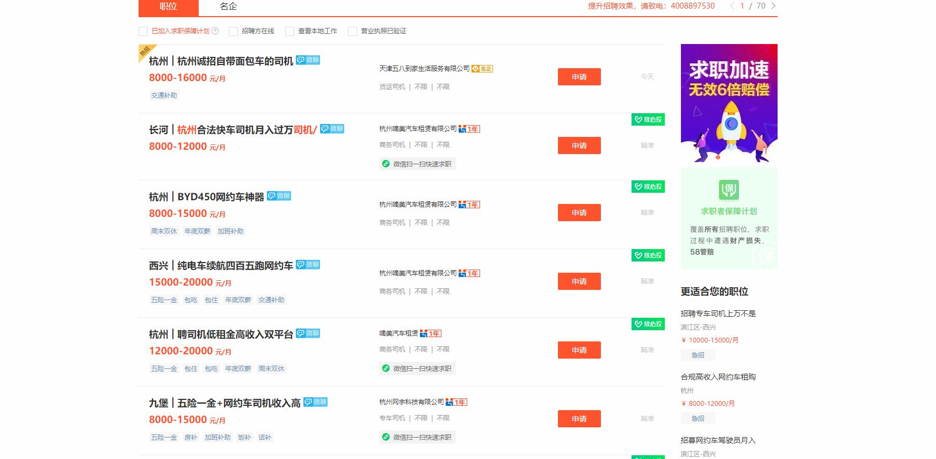Click 放心投 badge on 聘司机低租金 job
This screenshot has width=936, height=459.
point(648,324)
